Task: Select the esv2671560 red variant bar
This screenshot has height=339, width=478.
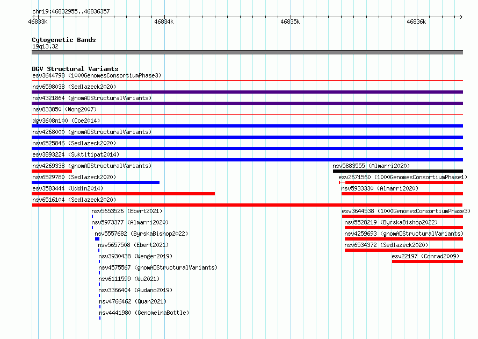Action: click(x=401, y=182)
